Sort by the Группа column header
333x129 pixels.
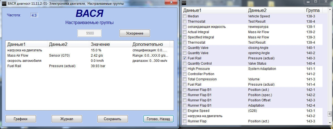click(x=313, y=10)
